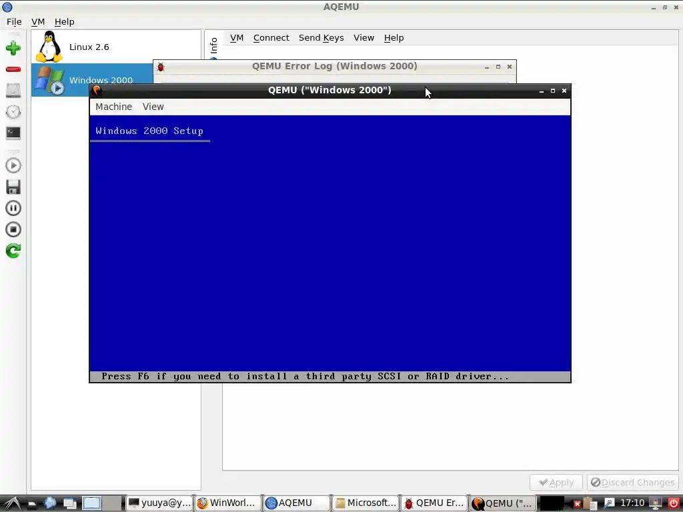
Task: Maximize the QEMU Windows 2000 window
Action: click(x=553, y=91)
